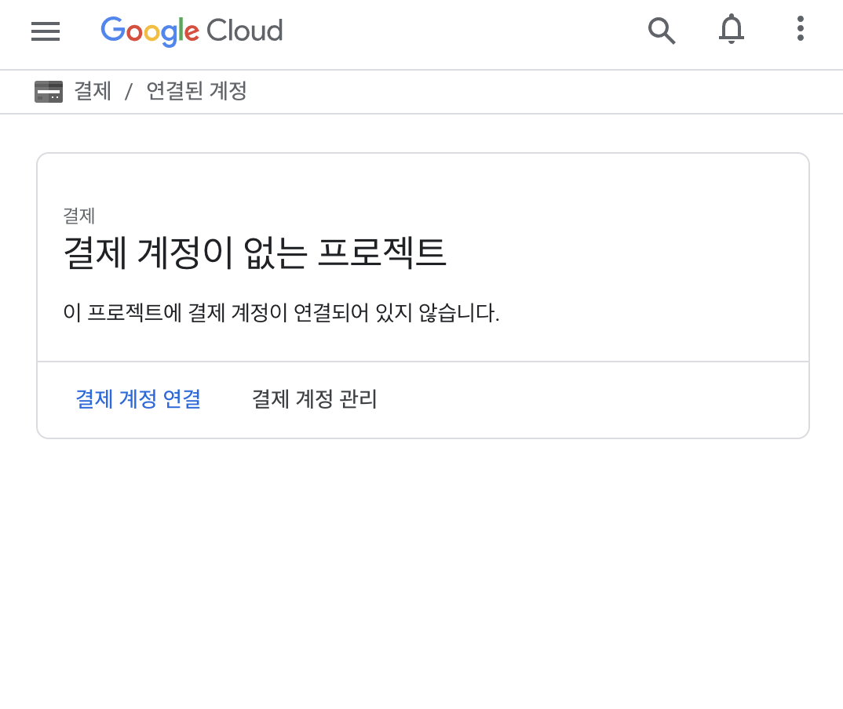Click the message 이 프로젝트에 결제 계정이 연결되어 있지 않습니다
This screenshot has height=709, width=843.
[x=281, y=313]
